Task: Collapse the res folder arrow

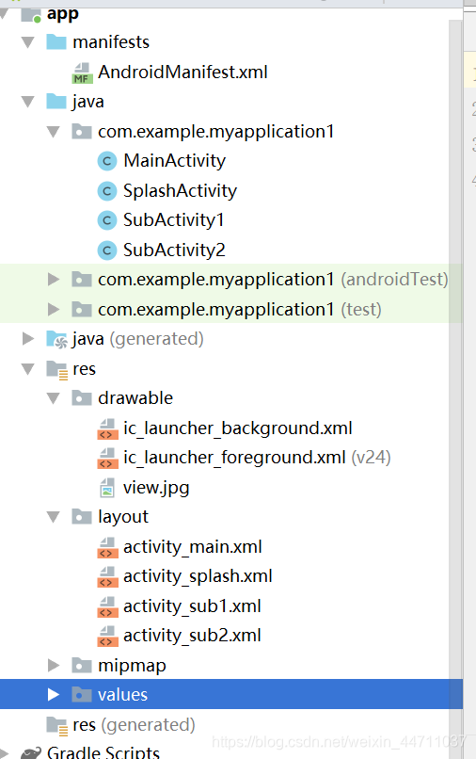Action: pyautogui.click(x=28, y=369)
